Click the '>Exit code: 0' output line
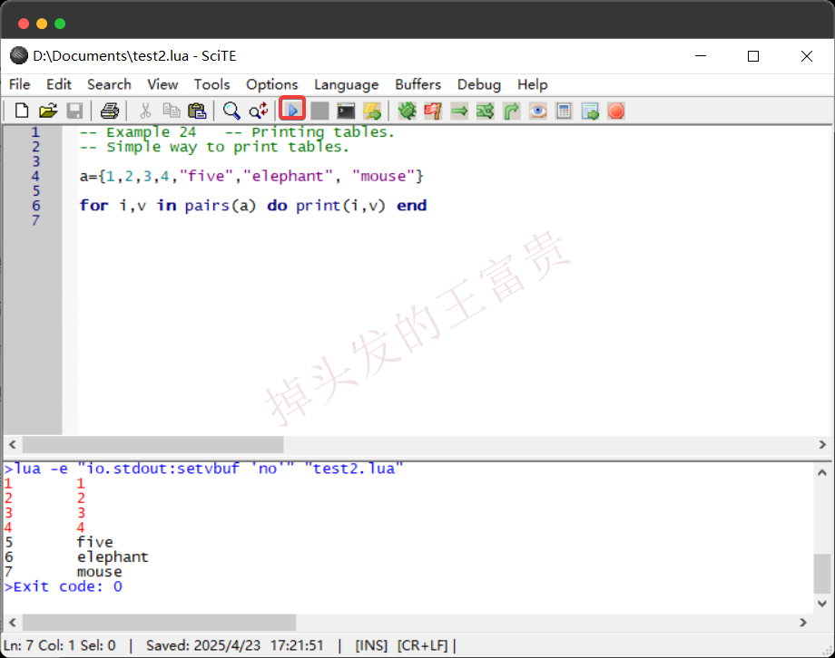 click(64, 586)
